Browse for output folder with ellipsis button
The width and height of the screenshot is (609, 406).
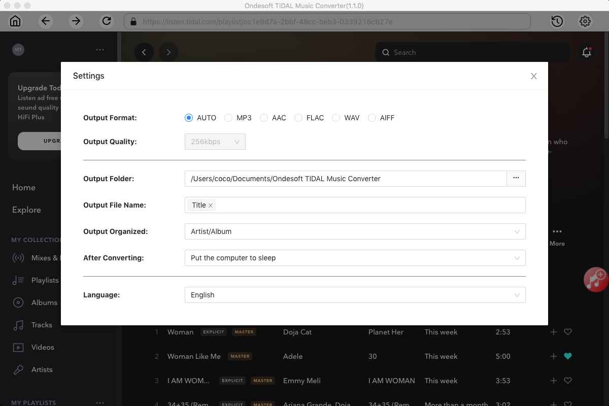(x=516, y=179)
